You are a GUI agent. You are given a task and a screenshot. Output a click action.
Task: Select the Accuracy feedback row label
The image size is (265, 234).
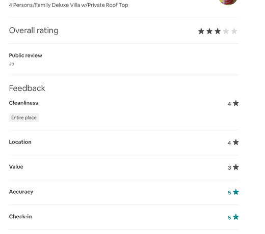tap(21, 192)
